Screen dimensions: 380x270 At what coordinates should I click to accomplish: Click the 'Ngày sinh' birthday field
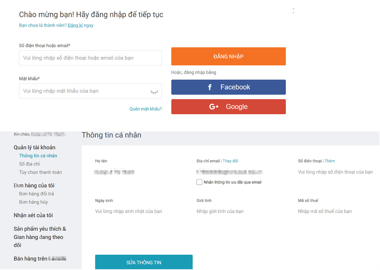pos(128,211)
